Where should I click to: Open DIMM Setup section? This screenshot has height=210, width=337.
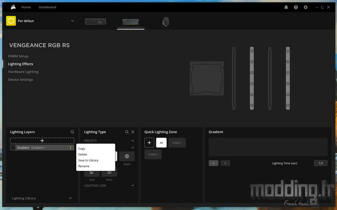click(x=18, y=56)
